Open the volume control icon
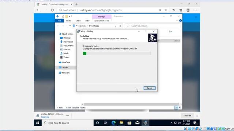 click(x=179, y=123)
